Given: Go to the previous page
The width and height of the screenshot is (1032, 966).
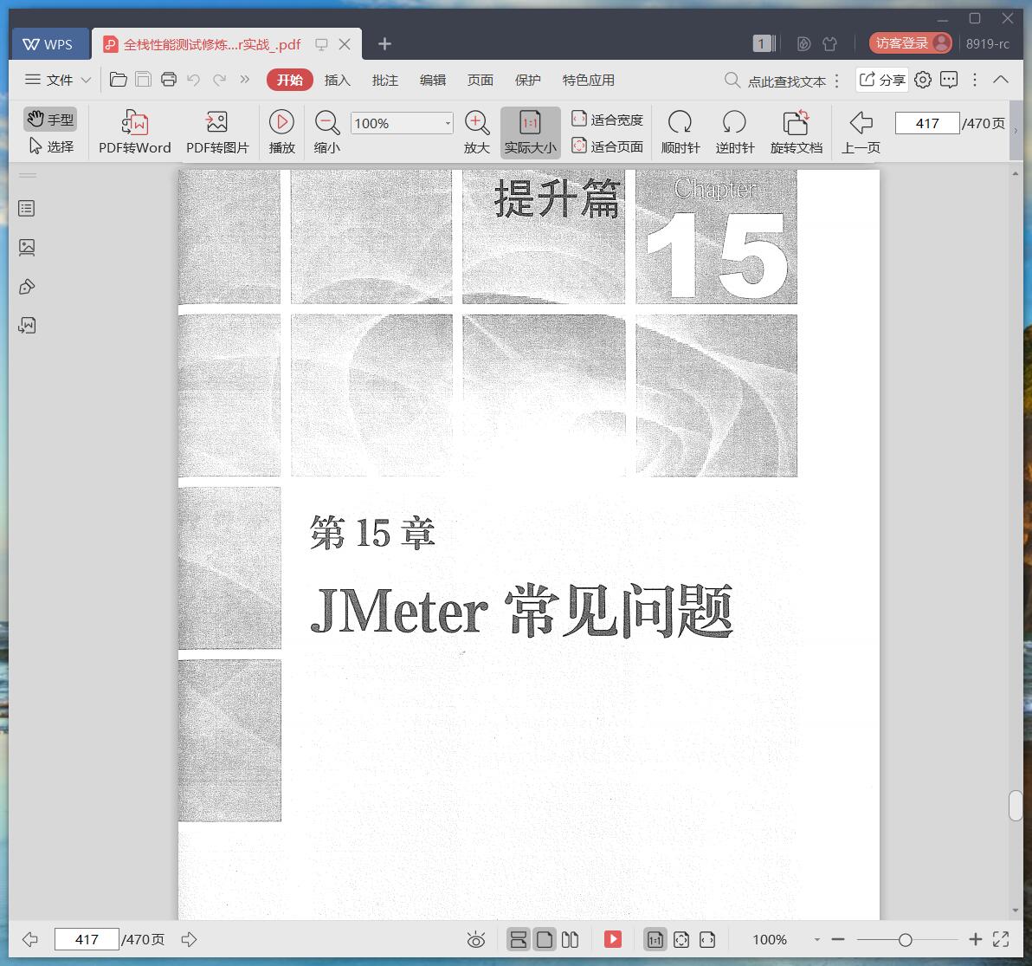Looking at the screenshot, I should pos(861,133).
